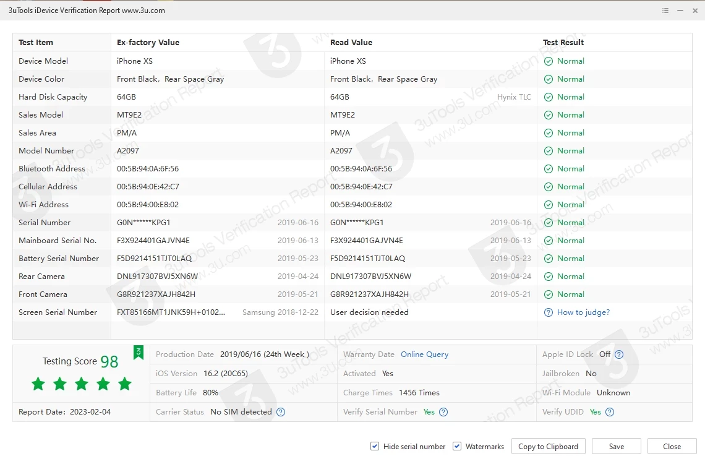
Task: Click the read value mainboard serial F3X924401GAJVN4E
Action: [x=367, y=241]
